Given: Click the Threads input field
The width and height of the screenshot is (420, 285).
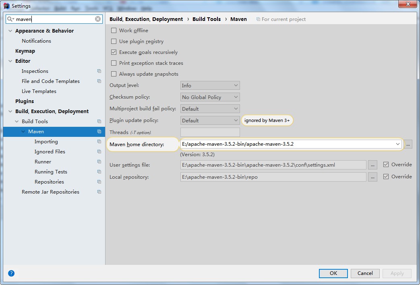Looking at the screenshot, I should [210, 132].
